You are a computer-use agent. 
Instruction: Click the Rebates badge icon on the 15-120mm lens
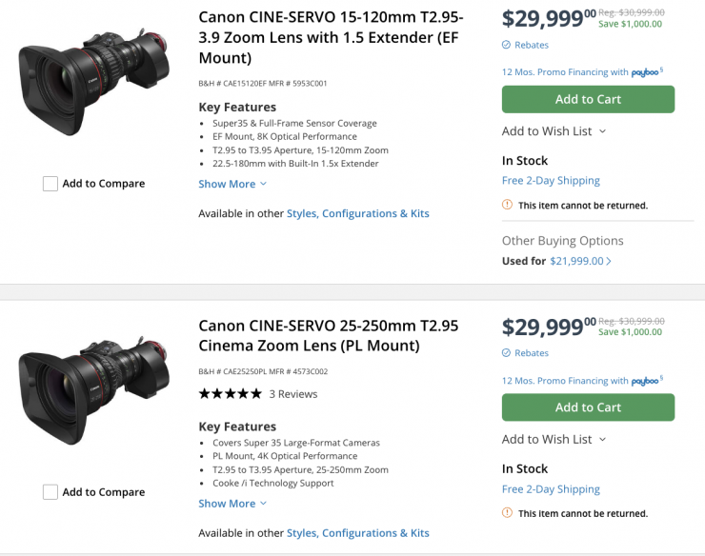click(x=506, y=45)
